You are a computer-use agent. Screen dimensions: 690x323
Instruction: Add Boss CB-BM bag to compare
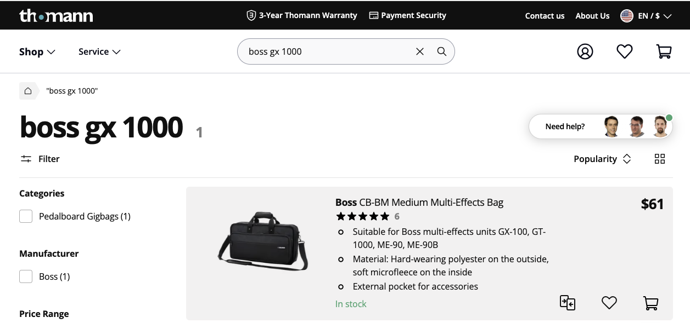[568, 302]
